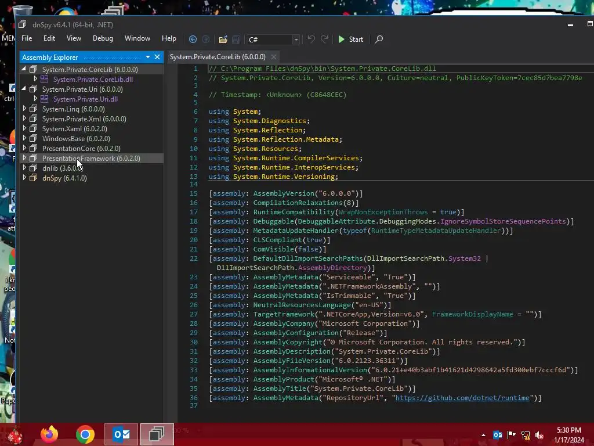
Task: Select the System.Xaml (6.0.2.0) assembly
Action: point(75,128)
